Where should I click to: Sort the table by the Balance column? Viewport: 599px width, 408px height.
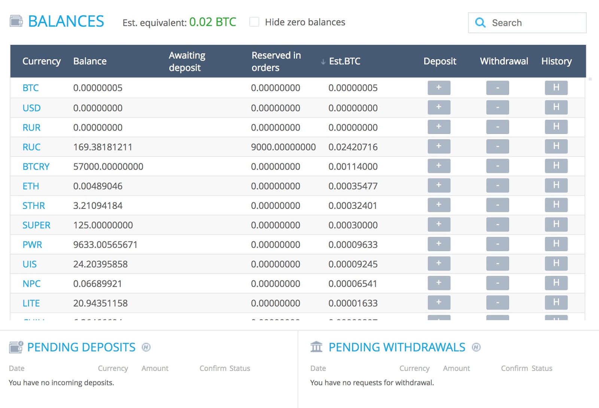click(x=90, y=61)
